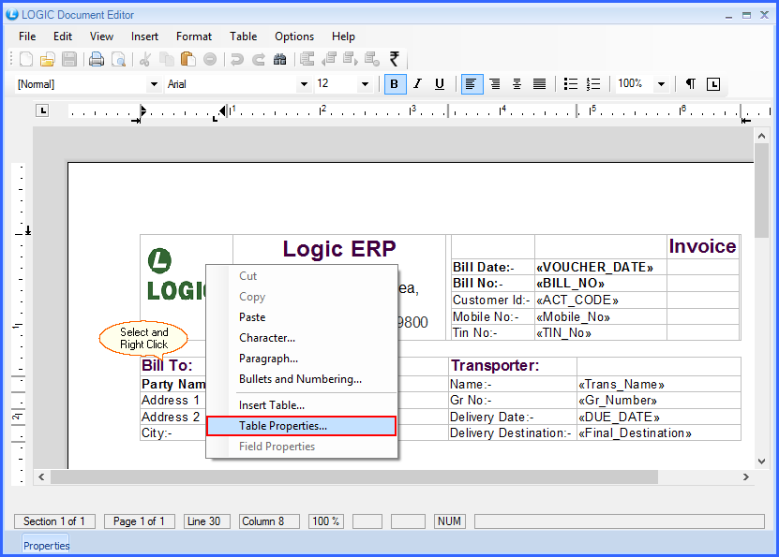Screen dimensions: 779x557
Task: Open the Table menu
Action: [x=243, y=37]
